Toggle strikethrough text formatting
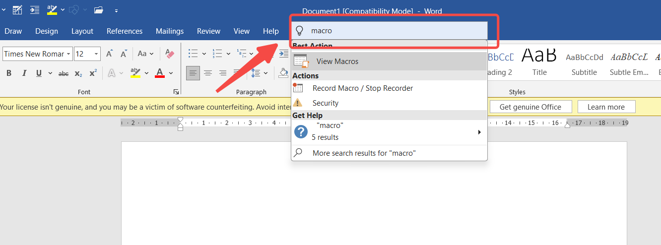The width and height of the screenshot is (661, 245). (x=64, y=73)
